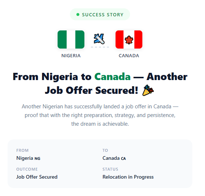
Task: Click the Canada flag icon
Action: pos(129,39)
